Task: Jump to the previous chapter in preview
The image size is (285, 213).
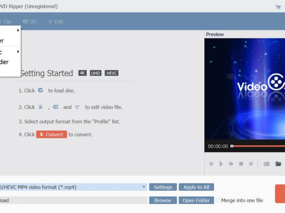Action: click(211, 164)
